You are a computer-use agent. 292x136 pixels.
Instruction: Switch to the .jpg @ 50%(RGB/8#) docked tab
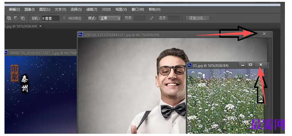coord(21,26)
